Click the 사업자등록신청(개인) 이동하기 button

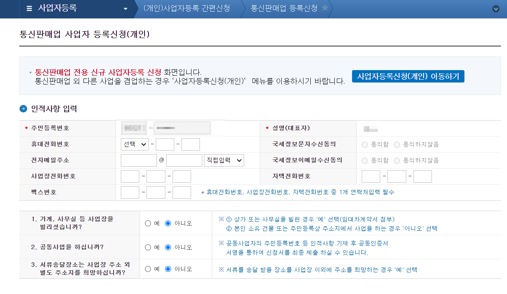(x=408, y=76)
